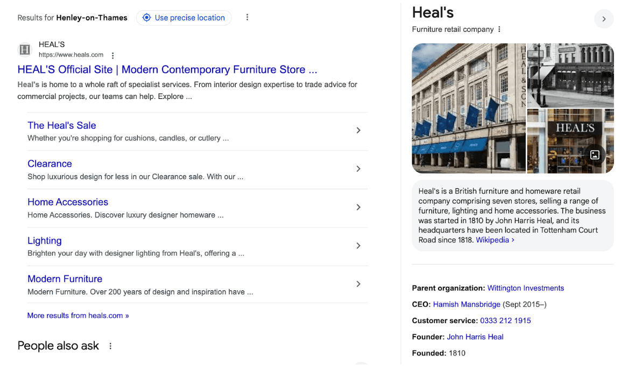Screen dimensions: 635x371
Task: Click the photo gallery icon on the images
Action: click(x=595, y=155)
